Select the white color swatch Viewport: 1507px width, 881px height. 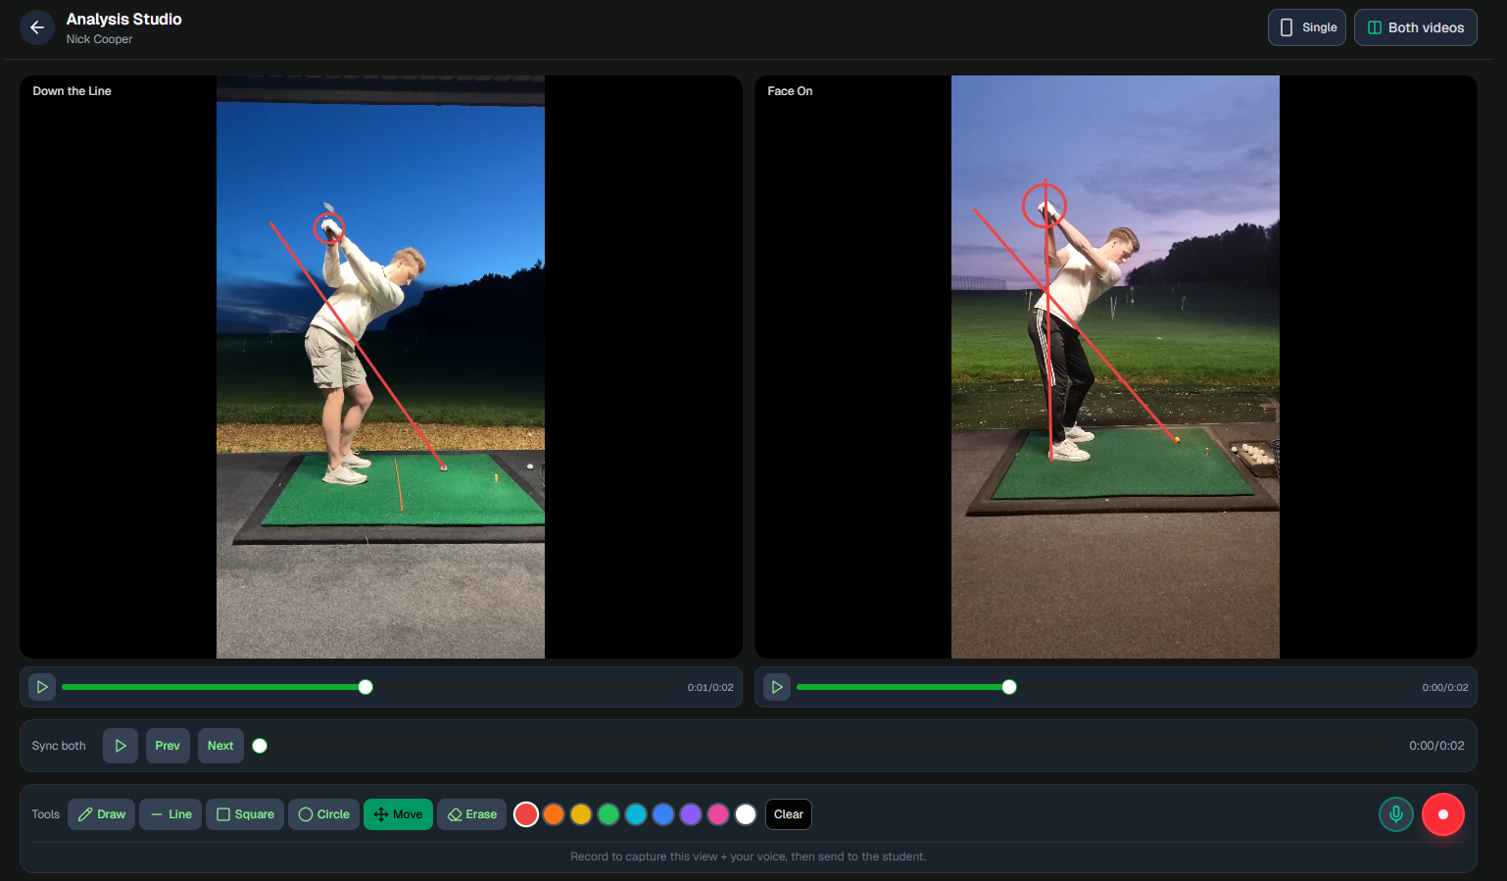pos(745,814)
